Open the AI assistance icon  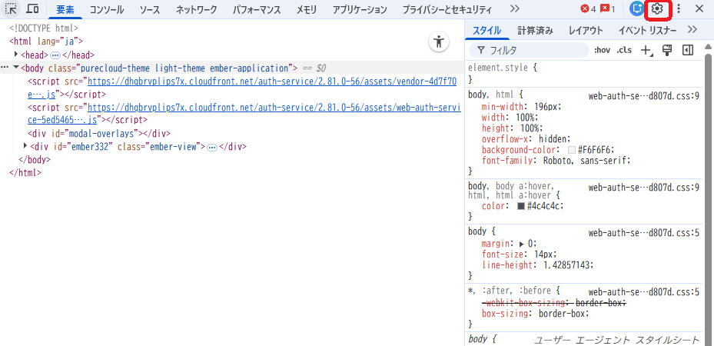(x=636, y=9)
